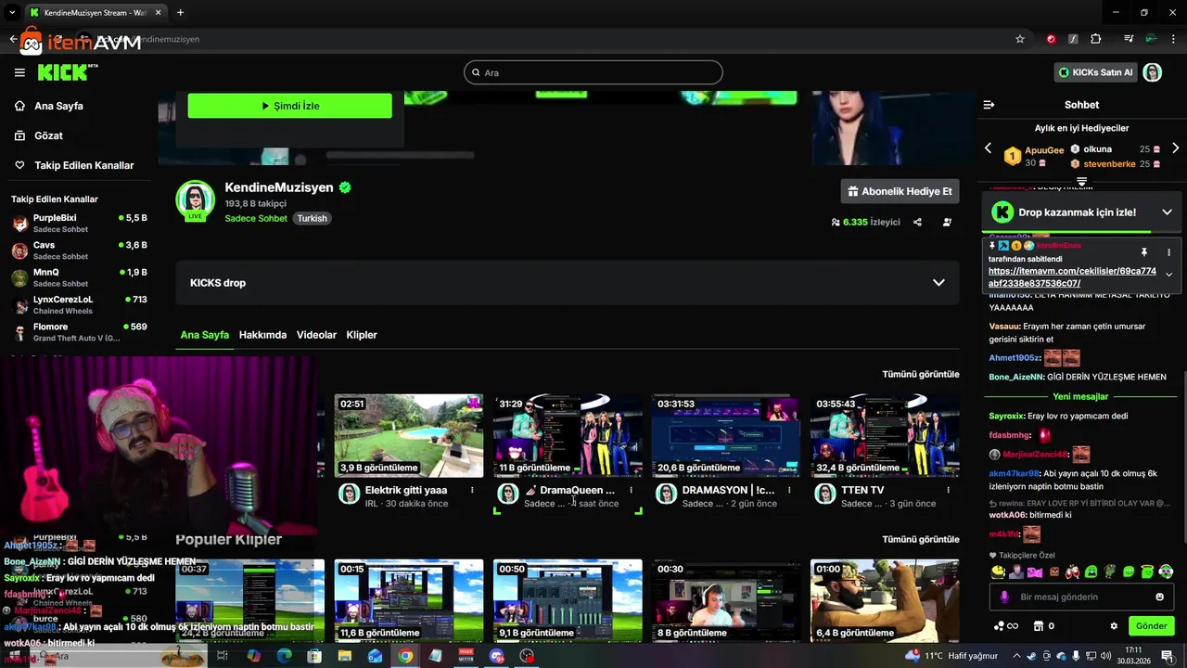Image resolution: width=1187 pixels, height=668 pixels.
Task: Open options for DRAMASYON video
Action: coord(789,490)
